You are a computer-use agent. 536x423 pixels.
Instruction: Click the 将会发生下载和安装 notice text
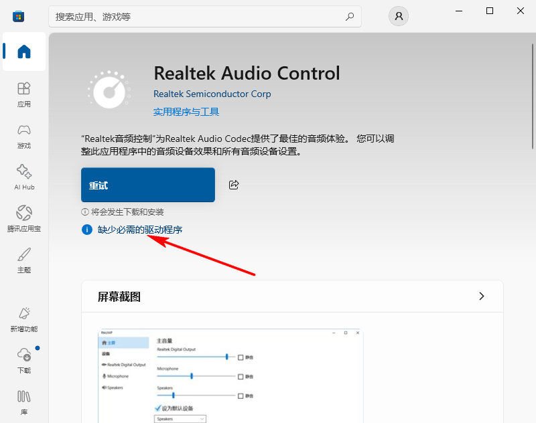tap(127, 212)
